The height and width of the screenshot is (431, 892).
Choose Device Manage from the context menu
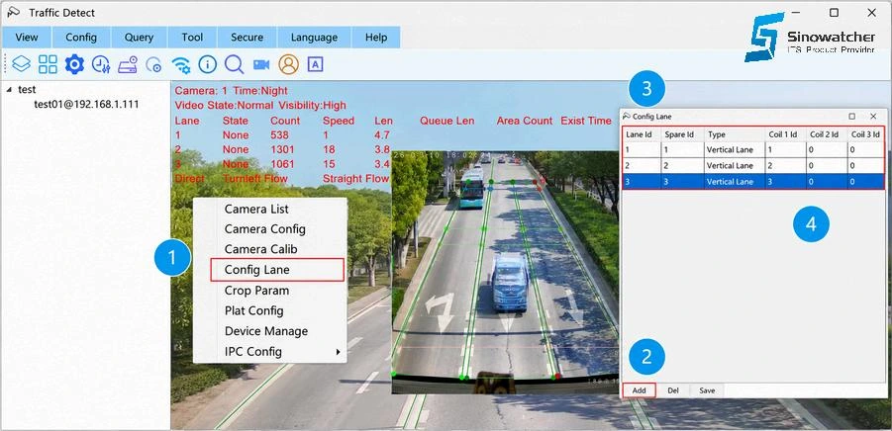point(270,331)
